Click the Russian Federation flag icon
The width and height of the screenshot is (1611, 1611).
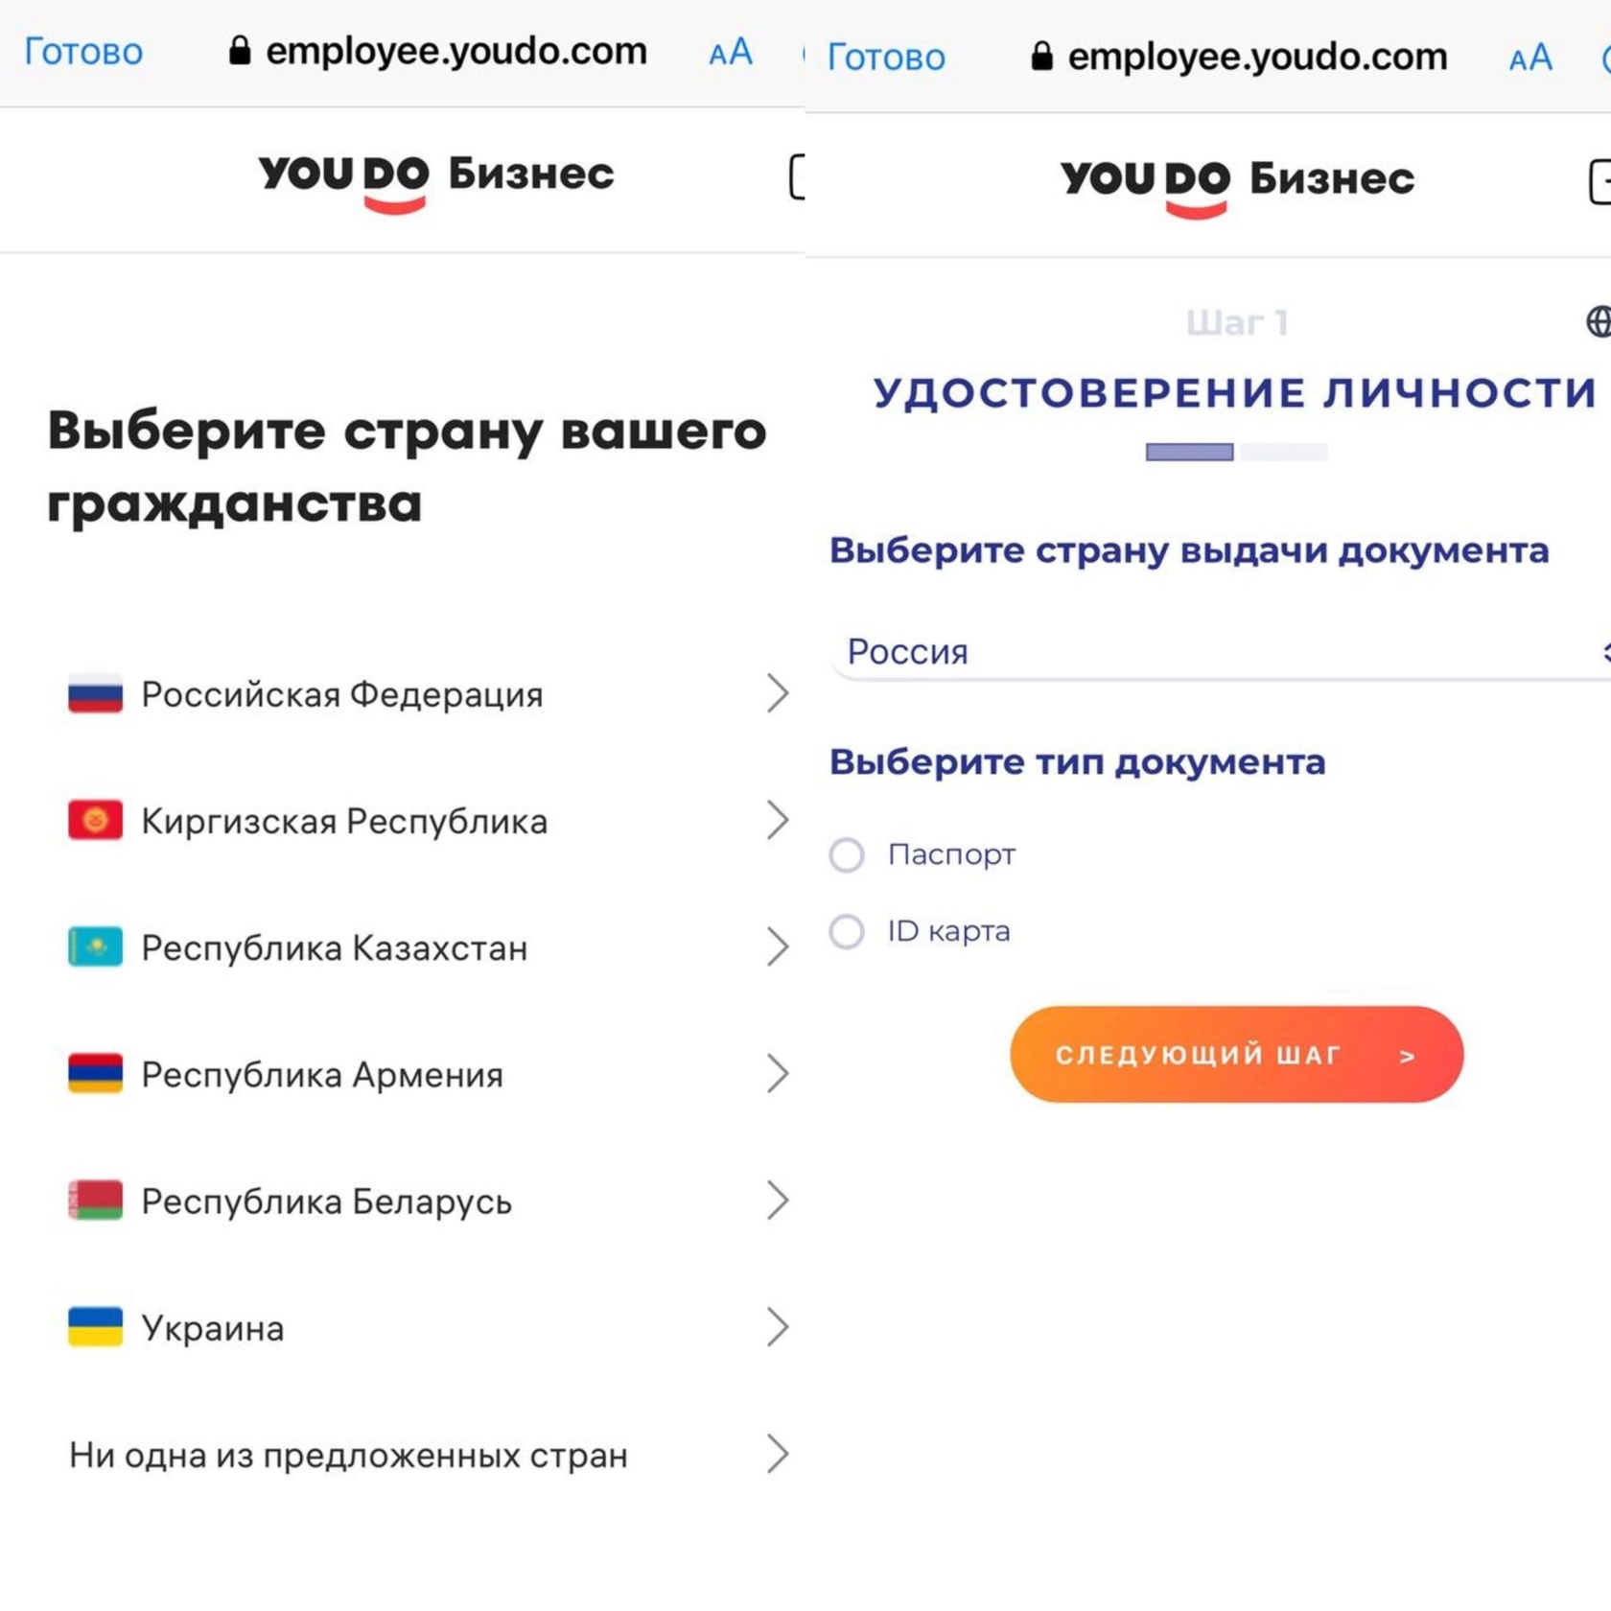95,693
